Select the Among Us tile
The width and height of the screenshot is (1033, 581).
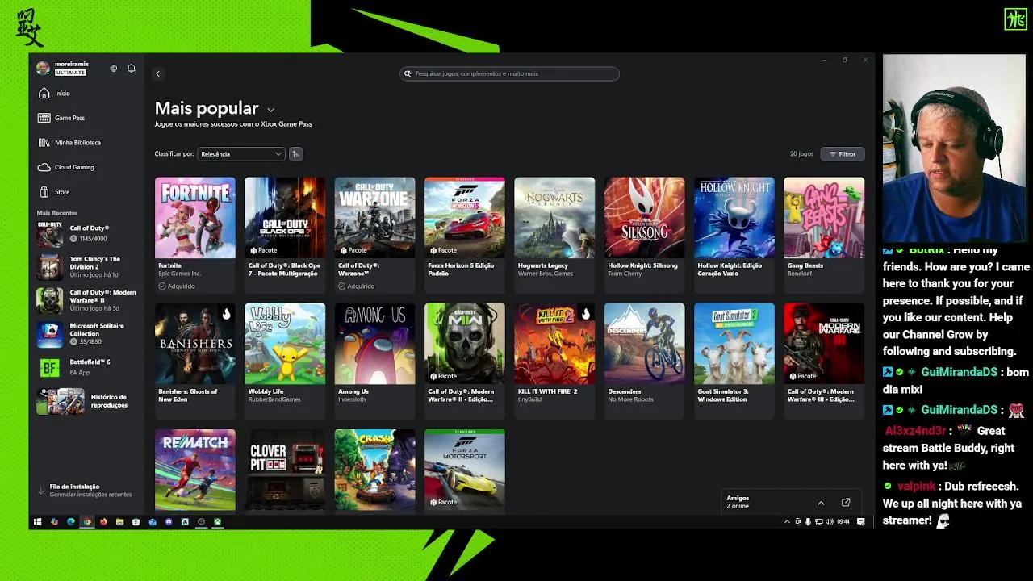(x=374, y=360)
